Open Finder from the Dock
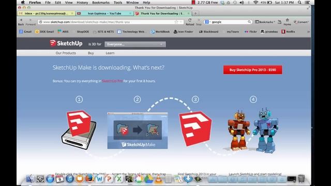This screenshot has height=186, width=331. (x=30, y=179)
